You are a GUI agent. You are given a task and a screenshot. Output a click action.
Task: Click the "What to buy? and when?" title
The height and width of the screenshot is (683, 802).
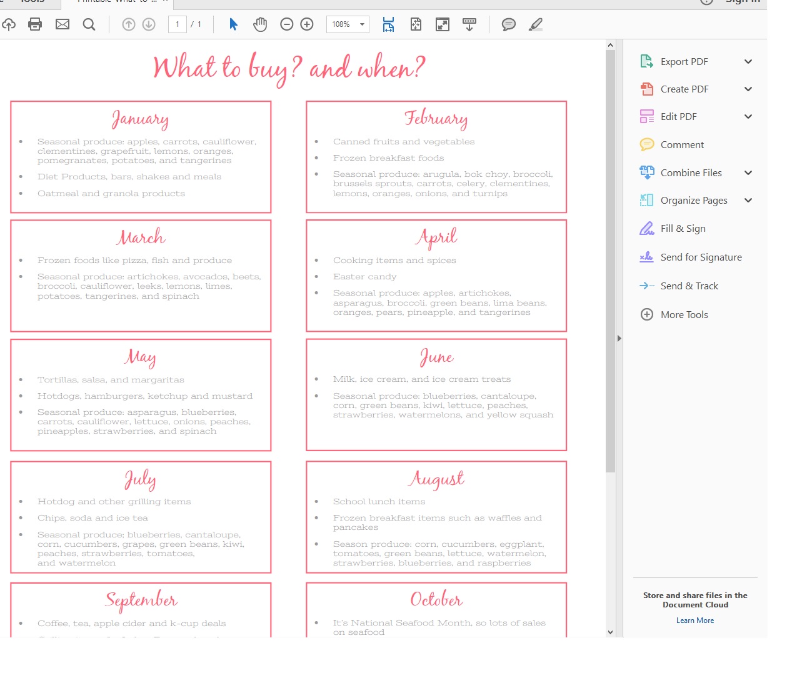pos(289,69)
